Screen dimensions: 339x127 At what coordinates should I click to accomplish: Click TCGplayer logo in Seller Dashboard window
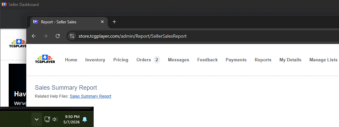click(18, 43)
